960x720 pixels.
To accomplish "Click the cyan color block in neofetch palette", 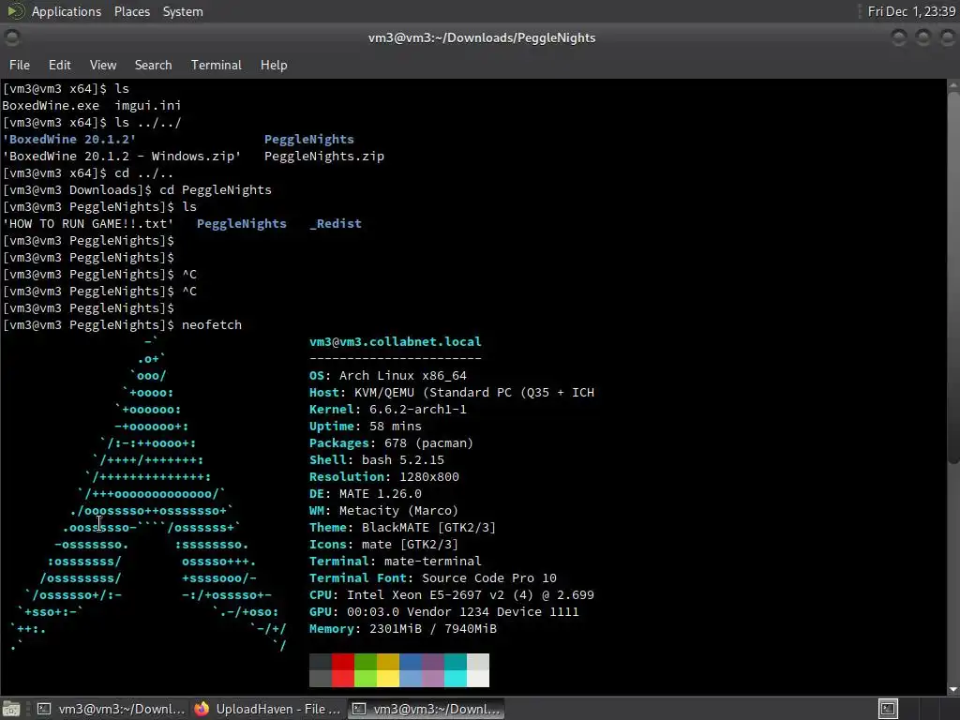I will coord(455,669).
